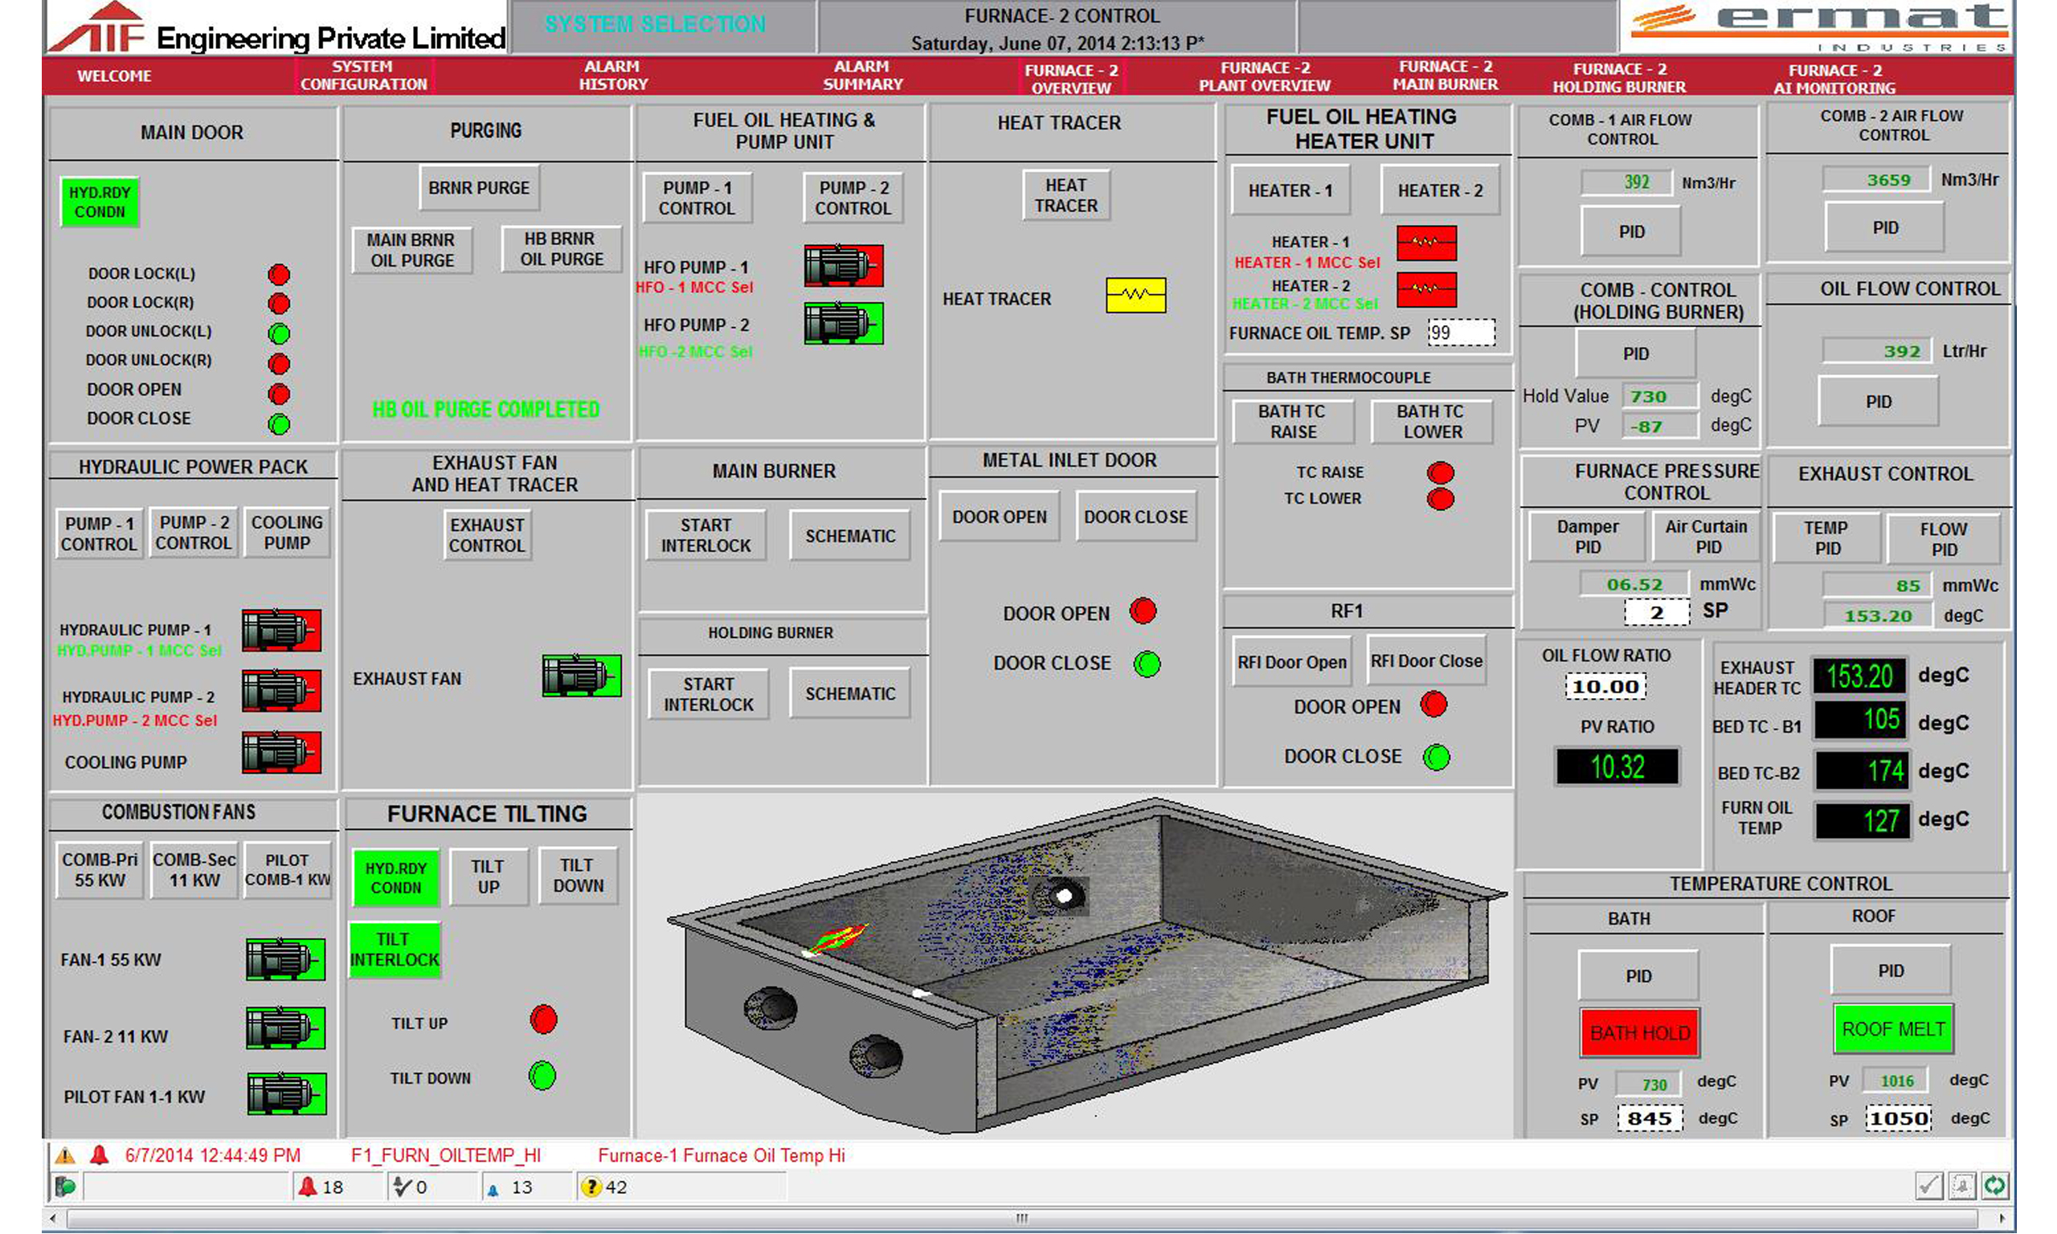Click the Pilot Fan 1-1 KW motor icon
This screenshot has height=1234, width=2057.
pos(286,1093)
